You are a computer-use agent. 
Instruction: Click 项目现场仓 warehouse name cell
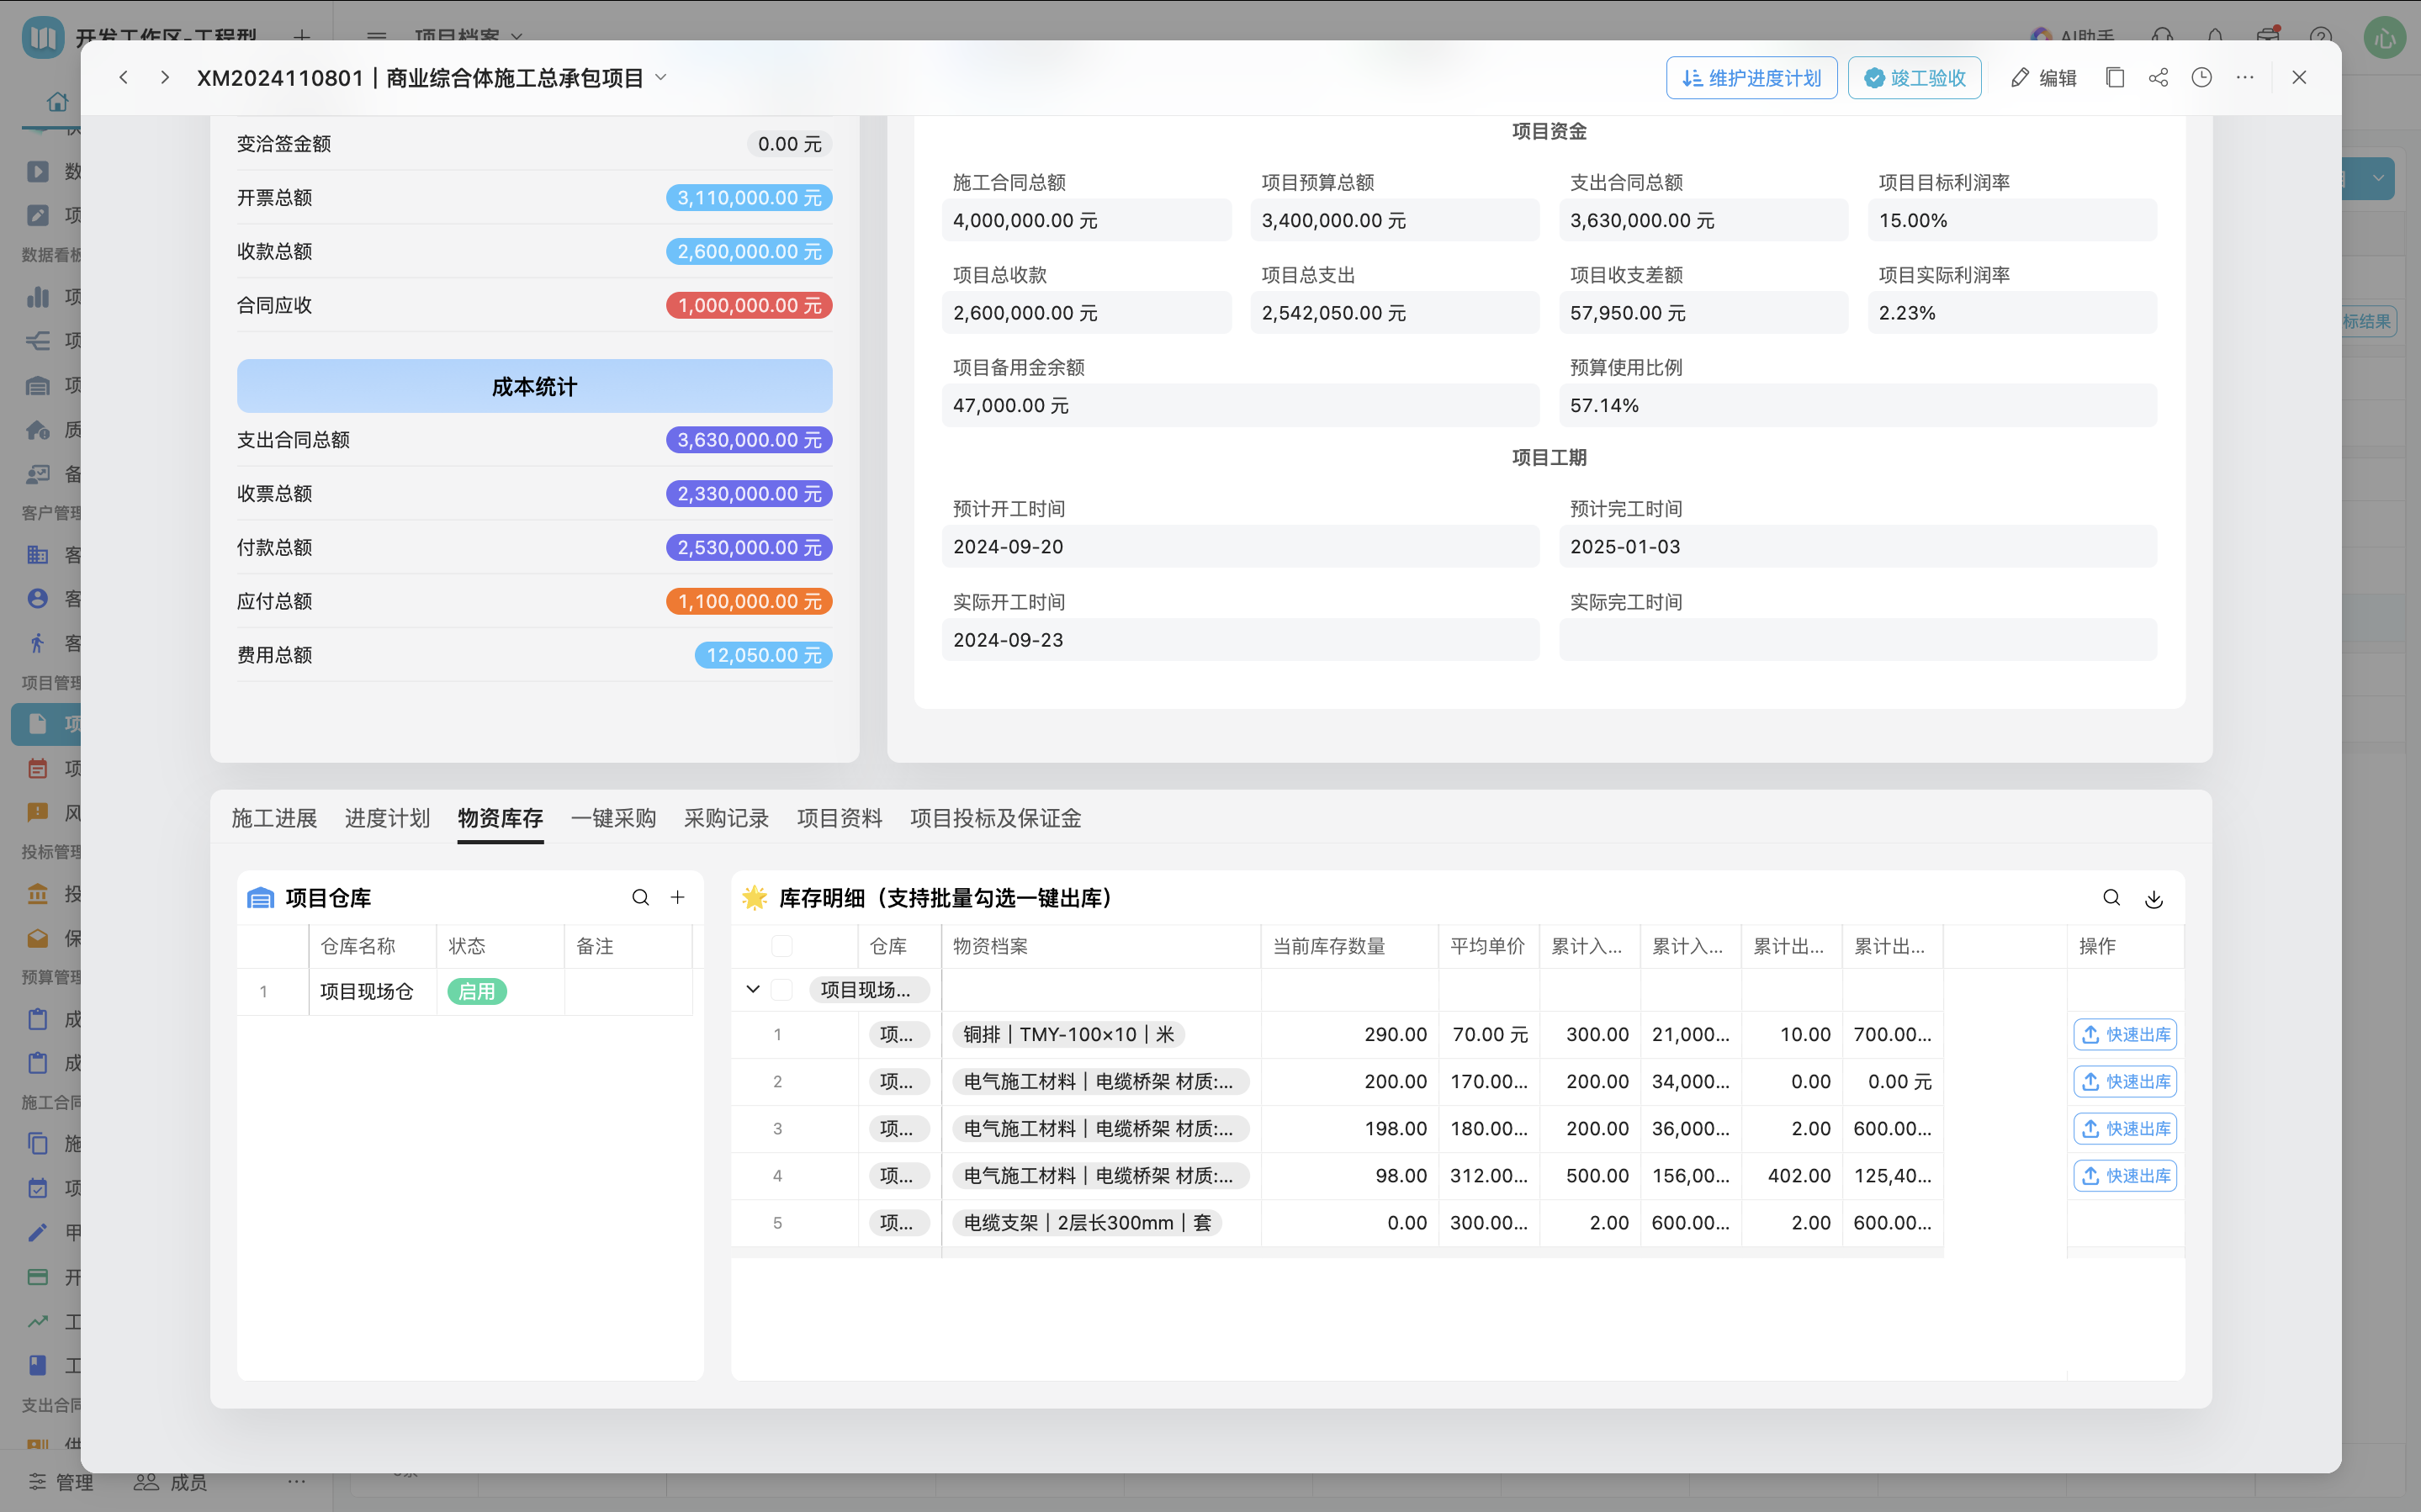pos(372,991)
